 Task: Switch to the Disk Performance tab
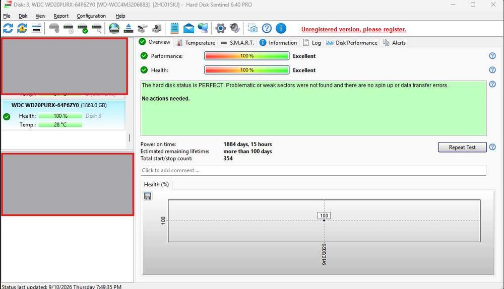click(x=352, y=43)
